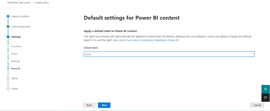This screenshot has height=111, width=270.
Task: Click the empty circle marker for Name
Action: pos(8,78)
